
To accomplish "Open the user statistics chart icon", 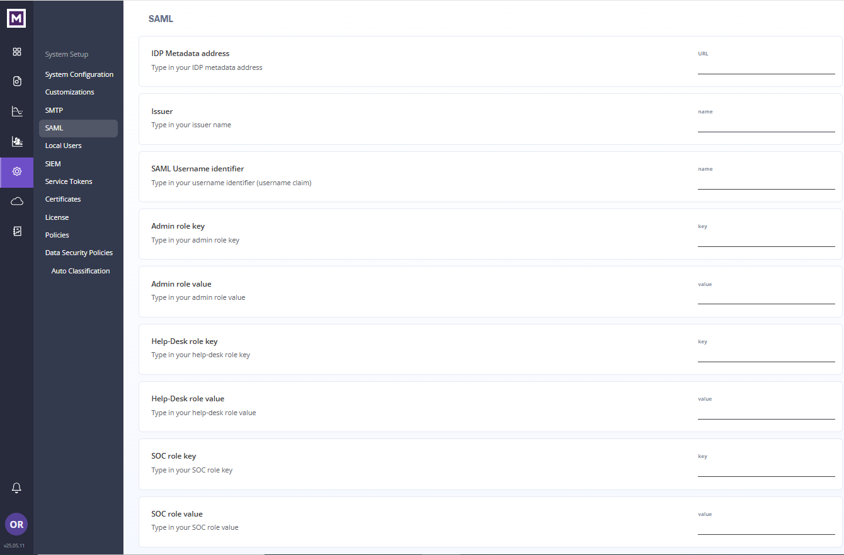I will click(17, 142).
